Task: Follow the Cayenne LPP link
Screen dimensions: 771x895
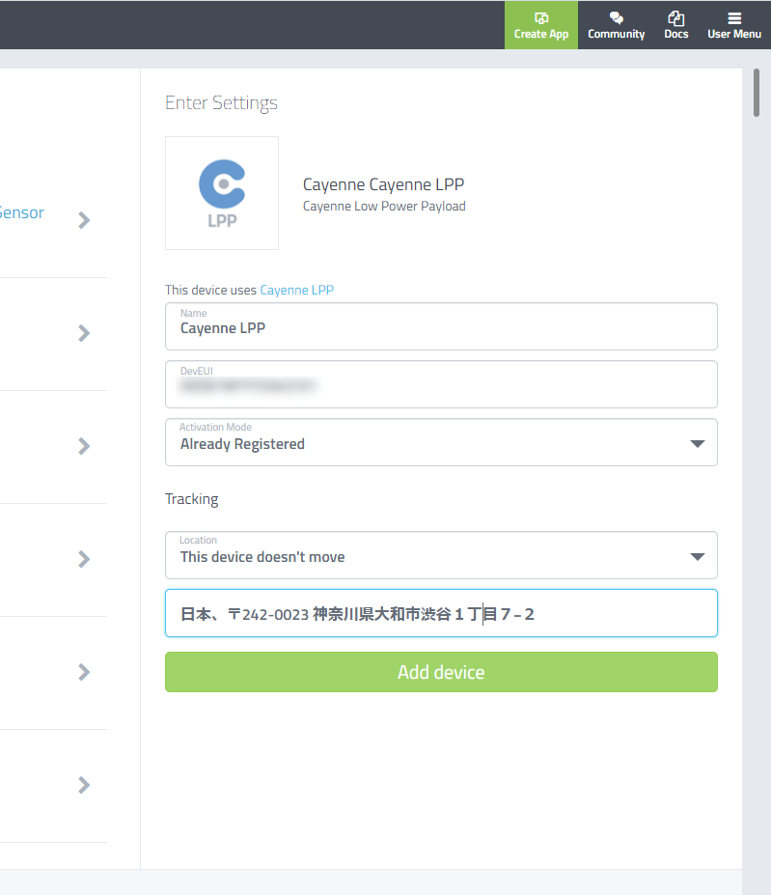Action: [x=297, y=290]
